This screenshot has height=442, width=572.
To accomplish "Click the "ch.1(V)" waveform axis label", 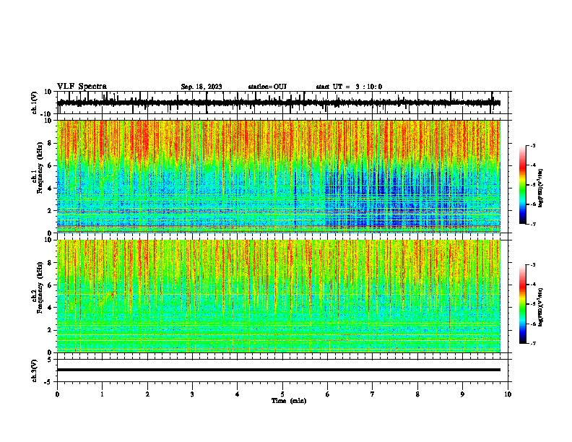I will pyautogui.click(x=34, y=103).
